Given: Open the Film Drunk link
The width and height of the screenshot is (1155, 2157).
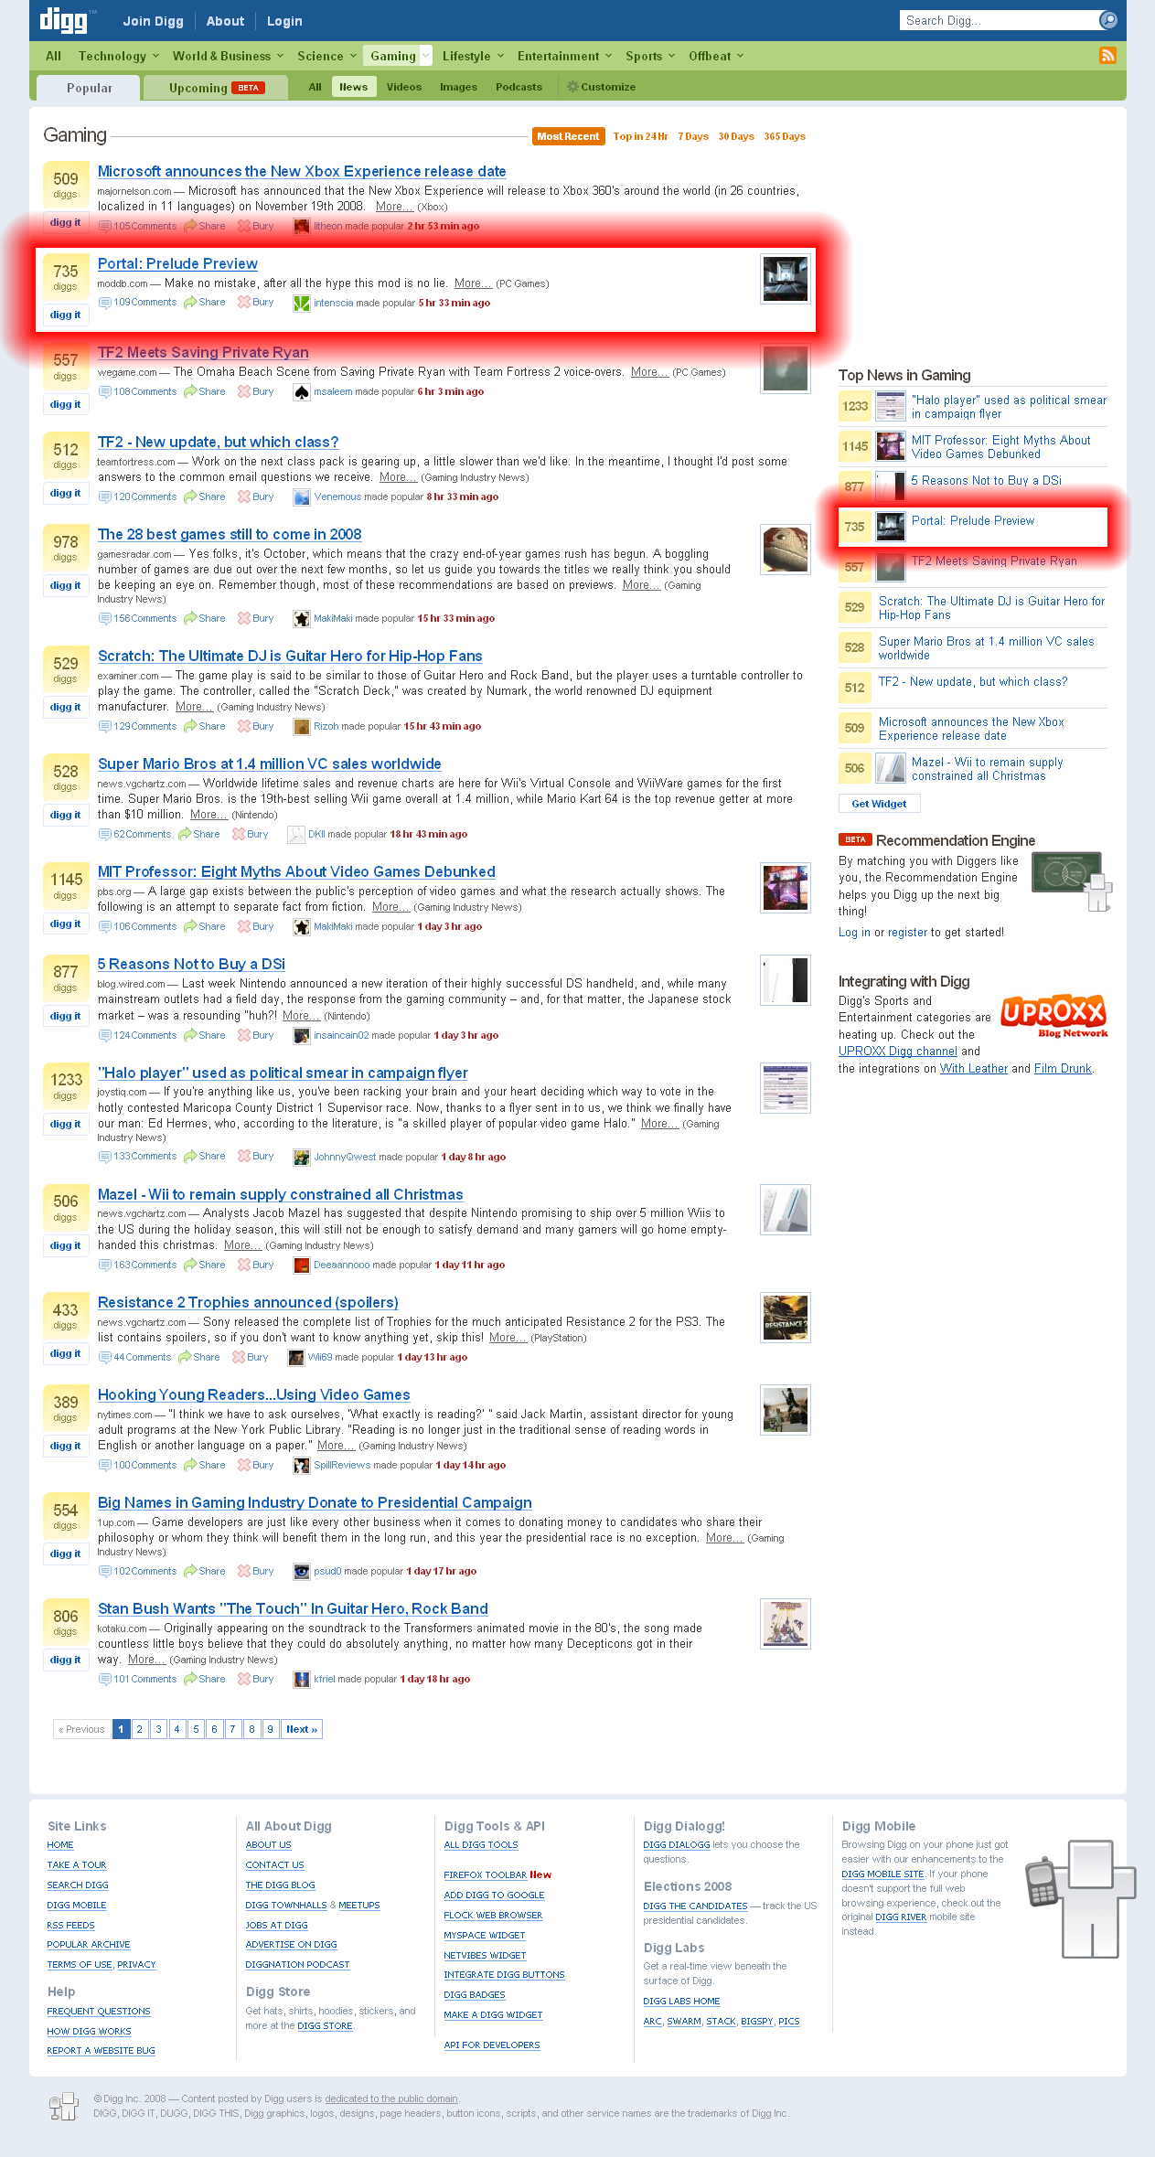Looking at the screenshot, I should [x=1063, y=1068].
